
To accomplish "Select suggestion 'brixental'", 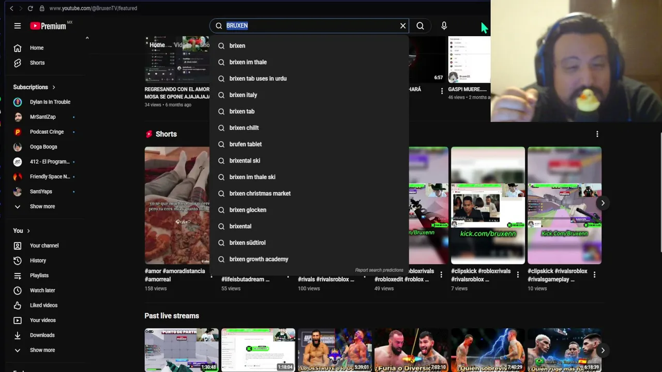I will (x=309, y=227).
